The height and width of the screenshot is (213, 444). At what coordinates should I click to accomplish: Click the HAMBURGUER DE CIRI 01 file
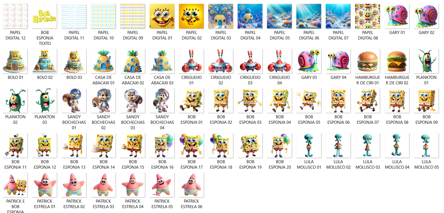pos(368,61)
